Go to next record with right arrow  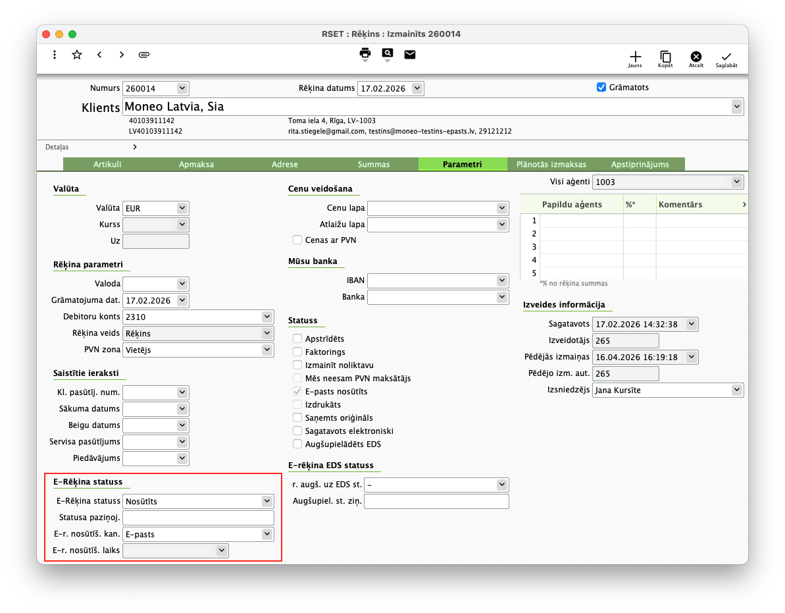point(122,55)
